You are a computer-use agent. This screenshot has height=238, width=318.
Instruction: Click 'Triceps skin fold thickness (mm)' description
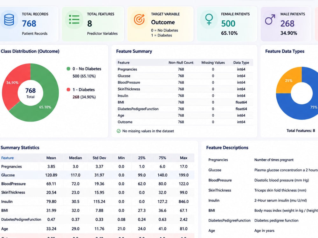280,190
